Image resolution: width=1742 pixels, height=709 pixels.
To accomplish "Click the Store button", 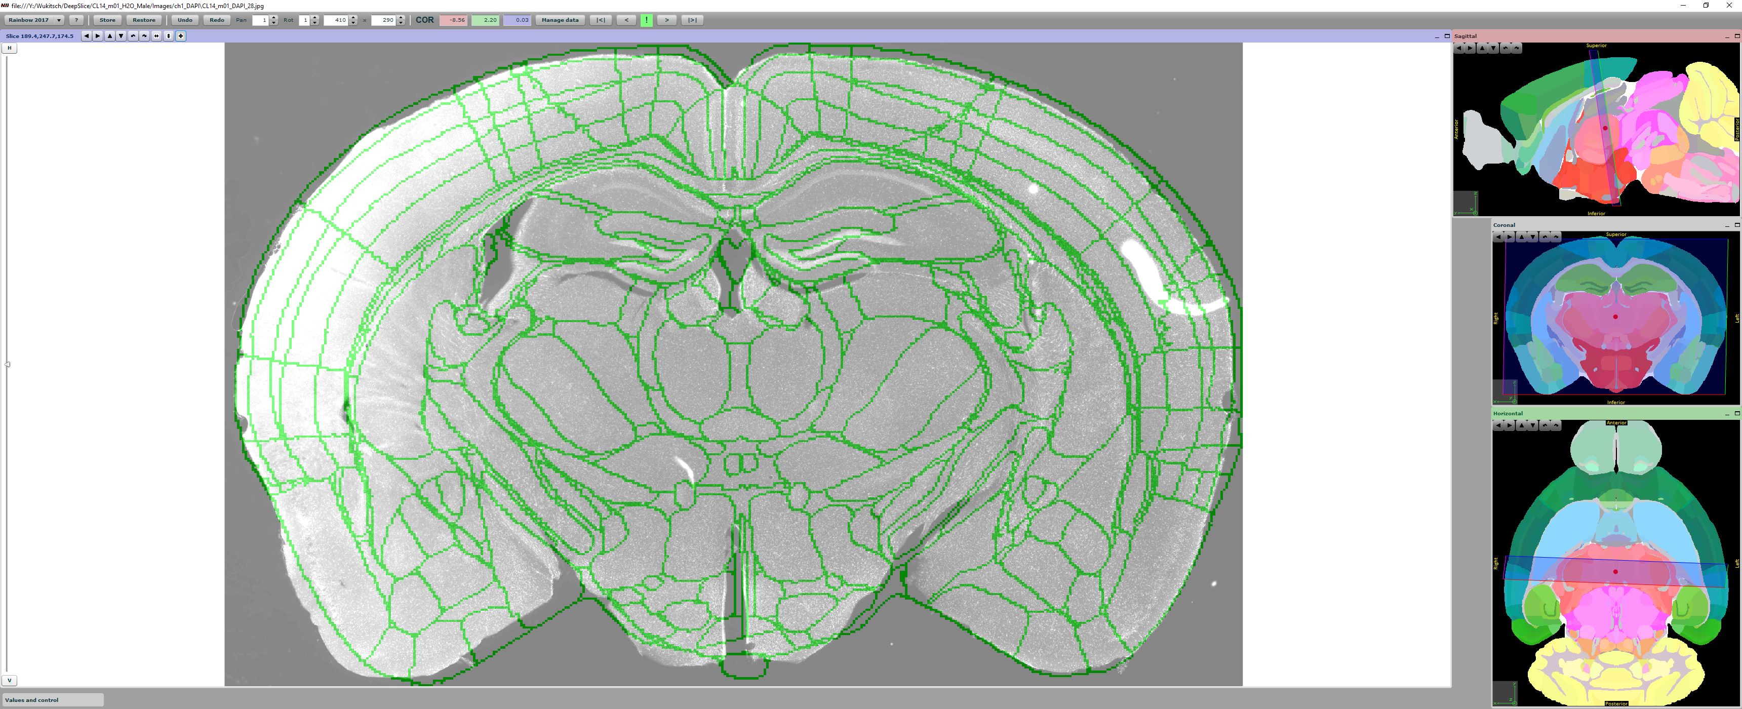I will [107, 20].
